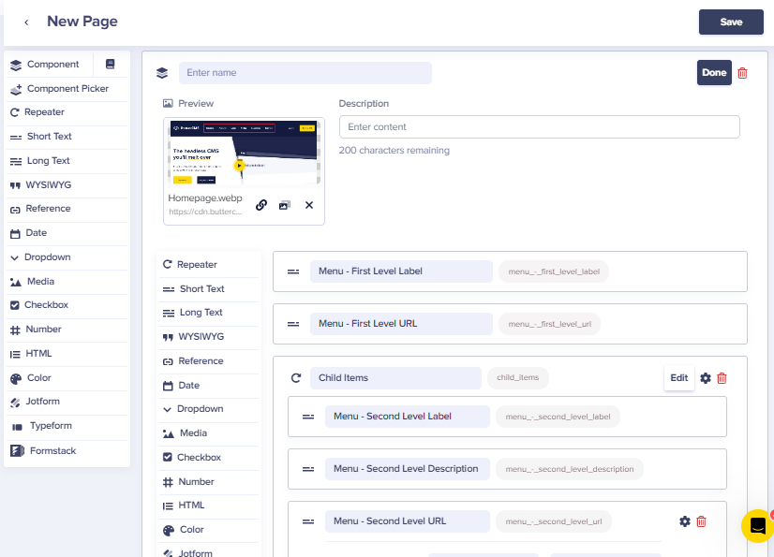
Task: Click the child_items slug badge
Action: [518, 377]
